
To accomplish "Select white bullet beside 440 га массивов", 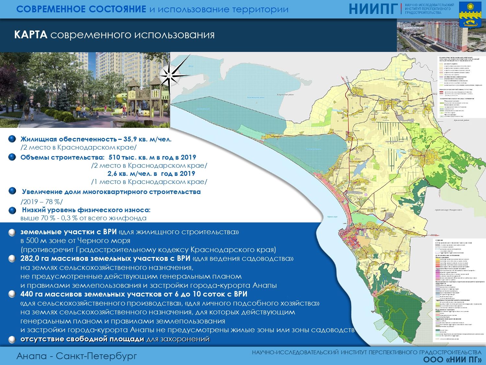I will coord(12,294).
